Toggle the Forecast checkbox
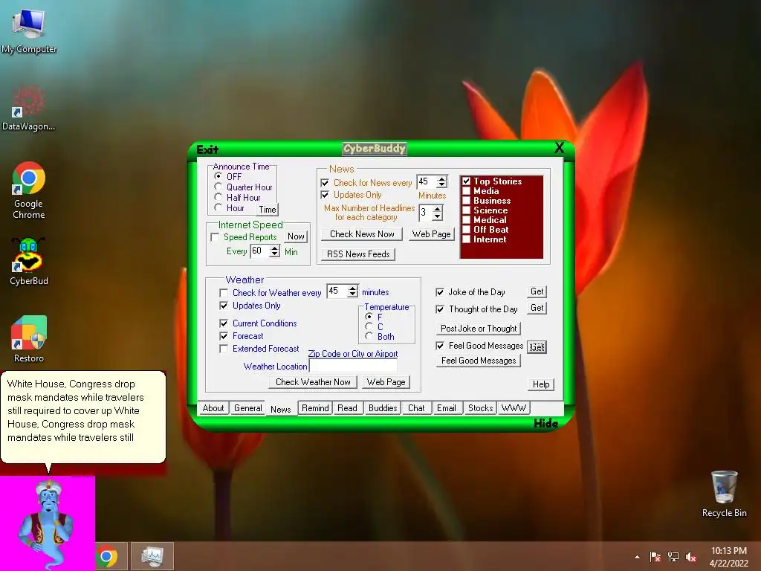Screen dimensions: 761x571 coord(224,336)
